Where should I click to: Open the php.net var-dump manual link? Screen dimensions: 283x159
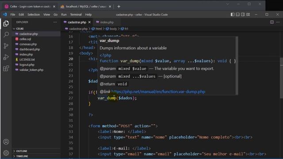pyautogui.click(x=158, y=91)
